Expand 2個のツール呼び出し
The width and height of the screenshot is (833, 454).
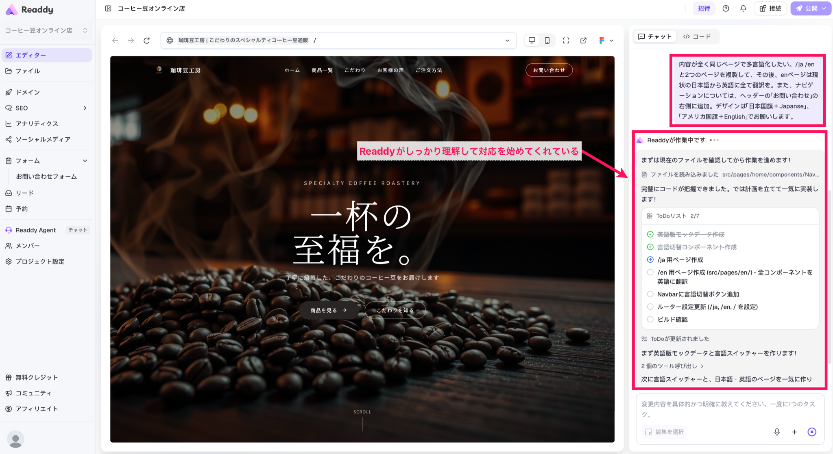[672, 366]
